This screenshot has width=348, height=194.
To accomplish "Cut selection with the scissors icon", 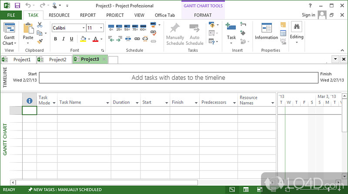I will (40, 25).
